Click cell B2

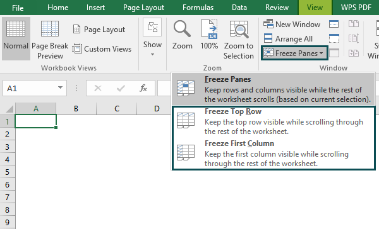76,134
